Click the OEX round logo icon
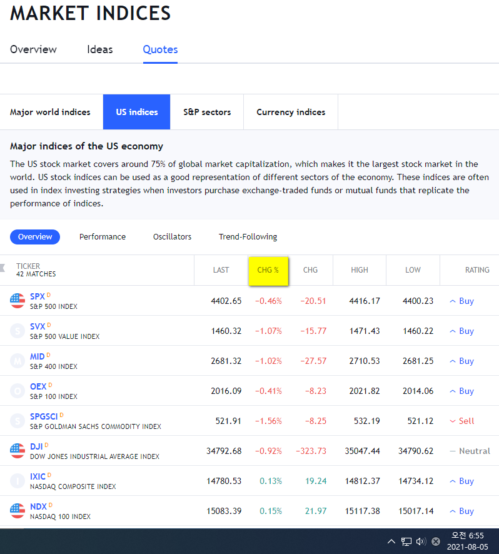This screenshot has height=554, width=499. [x=18, y=391]
